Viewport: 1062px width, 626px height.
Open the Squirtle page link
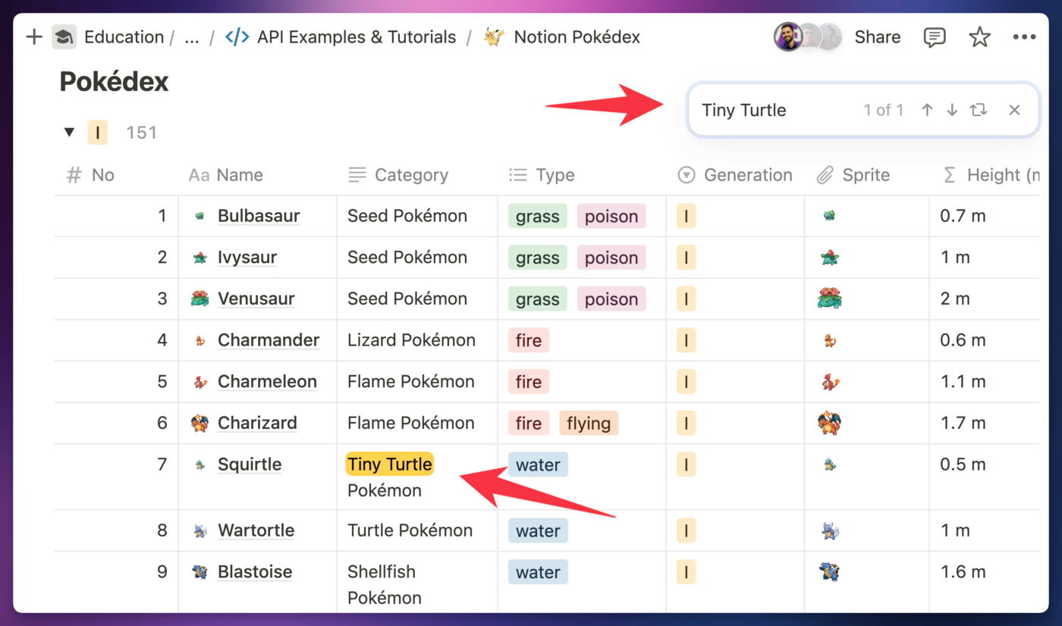[250, 465]
